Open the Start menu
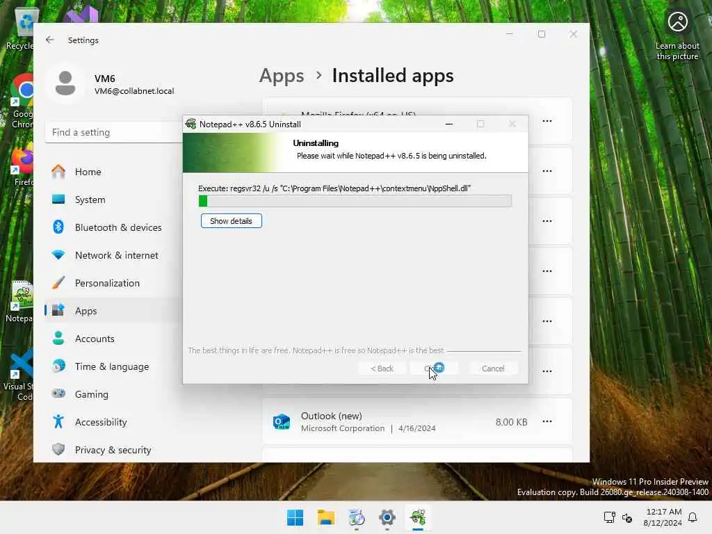This screenshot has width=712, height=534. point(295,517)
